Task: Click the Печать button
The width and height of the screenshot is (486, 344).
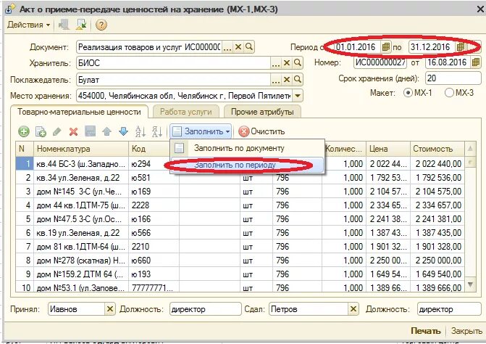Action: coord(426,331)
